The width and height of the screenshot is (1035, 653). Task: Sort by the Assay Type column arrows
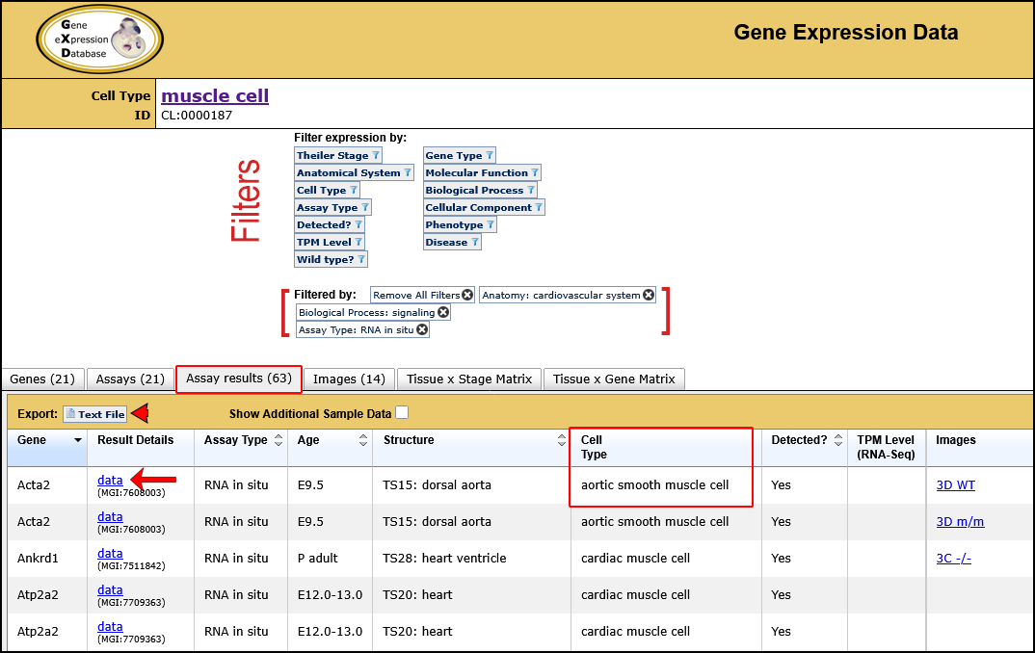(x=279, y=439)
